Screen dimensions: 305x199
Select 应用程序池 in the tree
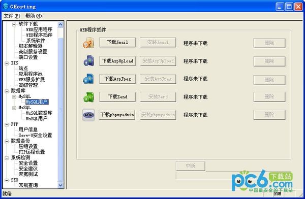point(30,74)
